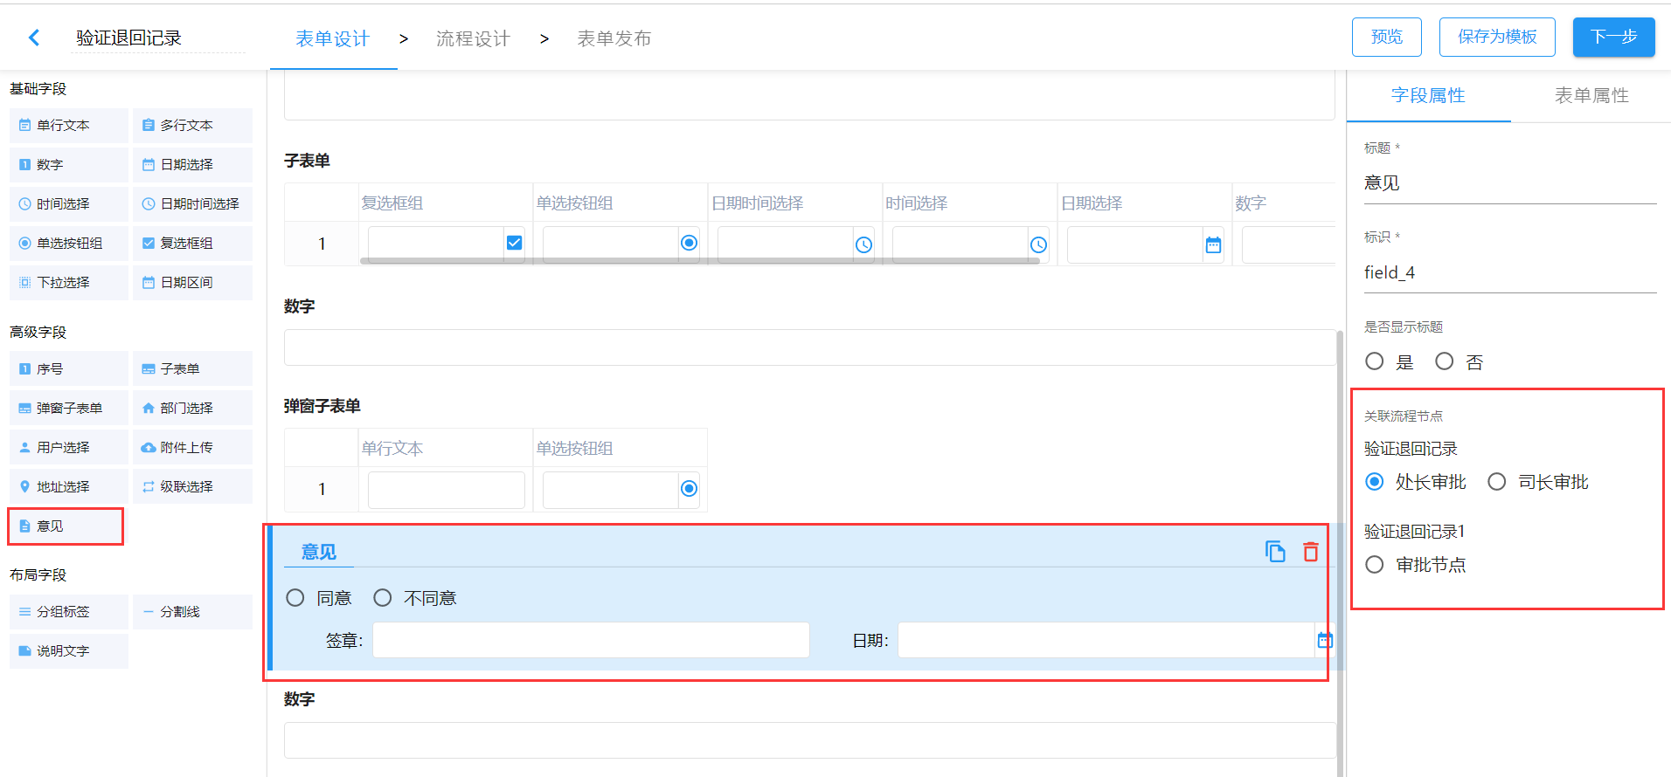Add 说明文字 layout field
The image size is (1671, 777).
tap(69, 651)
